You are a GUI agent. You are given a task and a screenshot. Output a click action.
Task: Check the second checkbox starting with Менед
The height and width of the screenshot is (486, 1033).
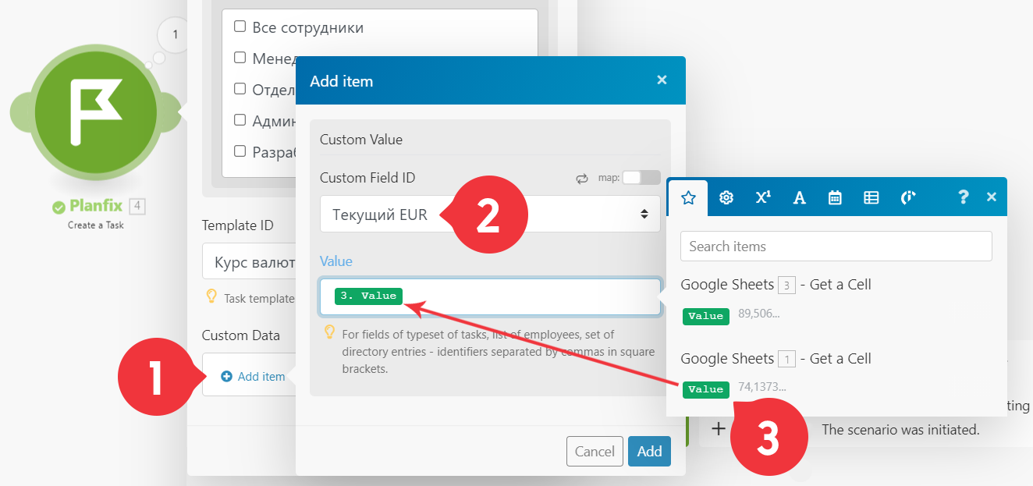click(x=240, y=58)
